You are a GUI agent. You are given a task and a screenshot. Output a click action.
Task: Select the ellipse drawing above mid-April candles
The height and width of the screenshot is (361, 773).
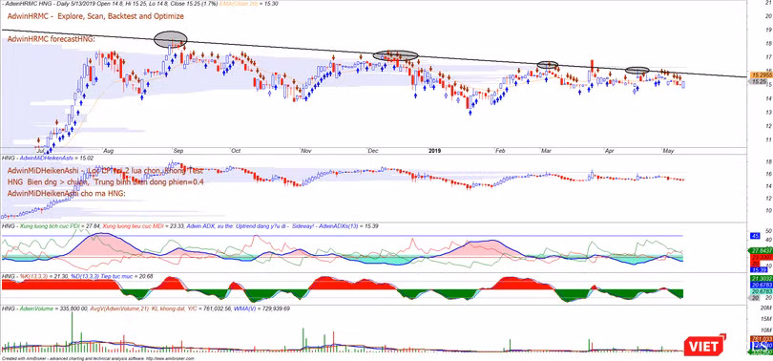pyautogui.click(x=637, y=71)
